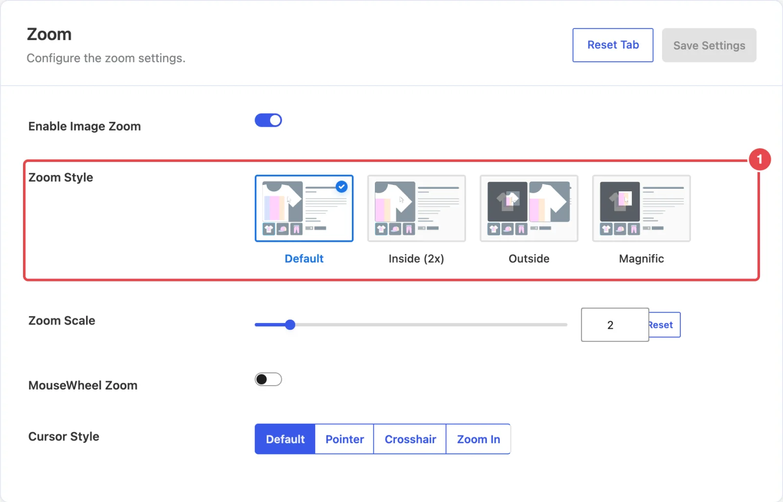
Task: Click the Outside label text
Action: click(529, 258)
